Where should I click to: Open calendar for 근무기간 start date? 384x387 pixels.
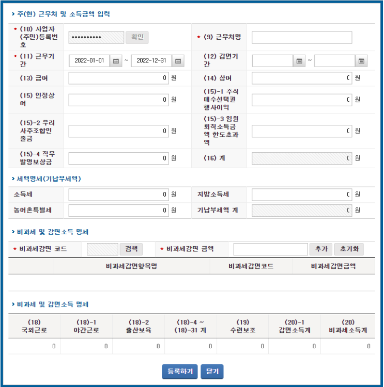click(x=116, y=61)
